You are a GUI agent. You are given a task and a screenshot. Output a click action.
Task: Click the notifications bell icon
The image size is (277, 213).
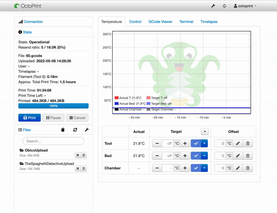(224, 6)
